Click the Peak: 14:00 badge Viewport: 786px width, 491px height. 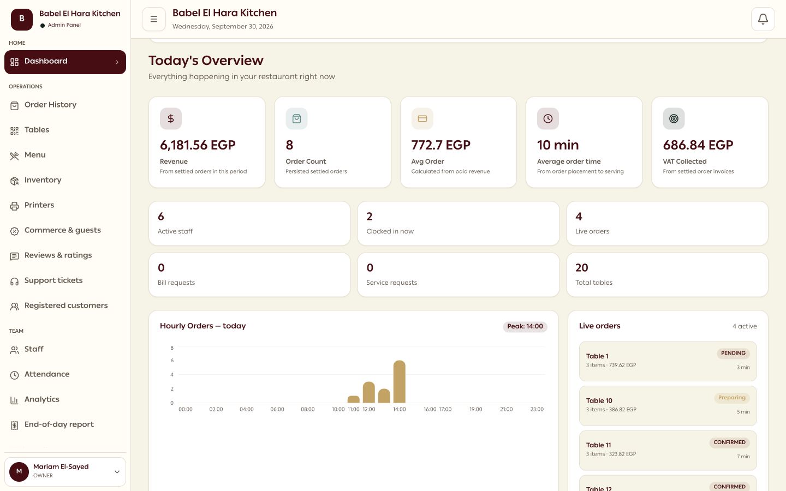525,326
